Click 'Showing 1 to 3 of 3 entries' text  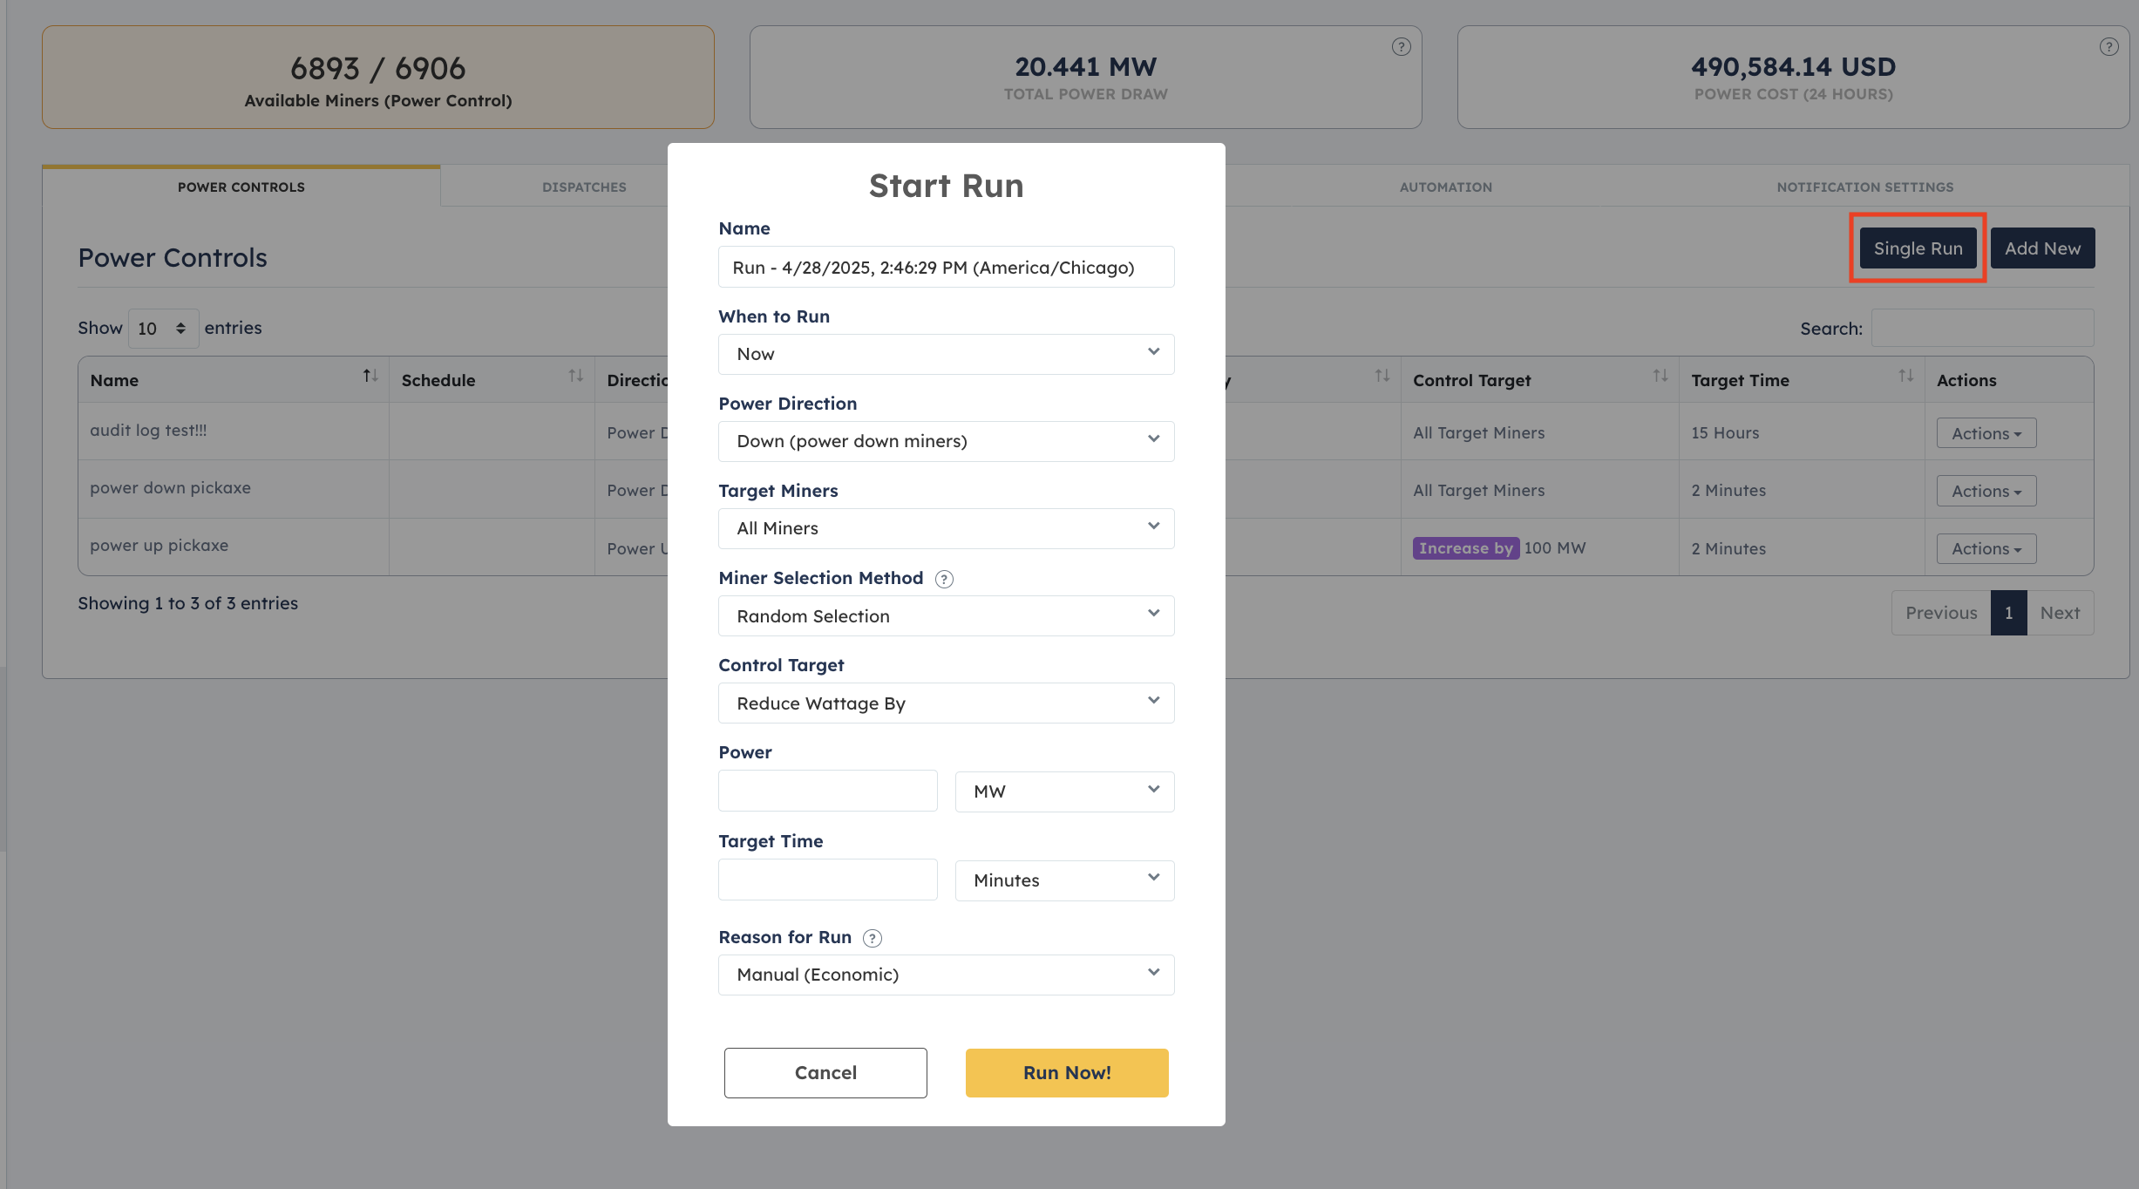pos(187,603)
